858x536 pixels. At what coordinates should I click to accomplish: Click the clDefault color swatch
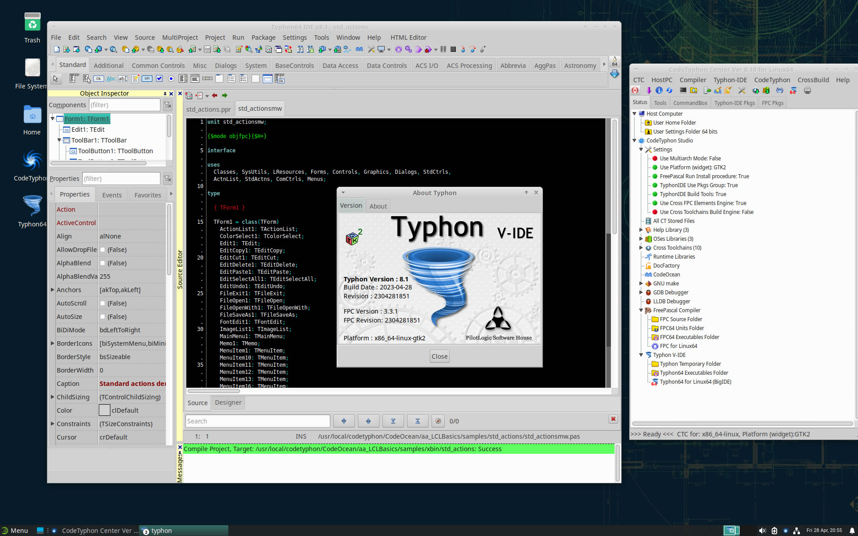(x=104, y=410)
